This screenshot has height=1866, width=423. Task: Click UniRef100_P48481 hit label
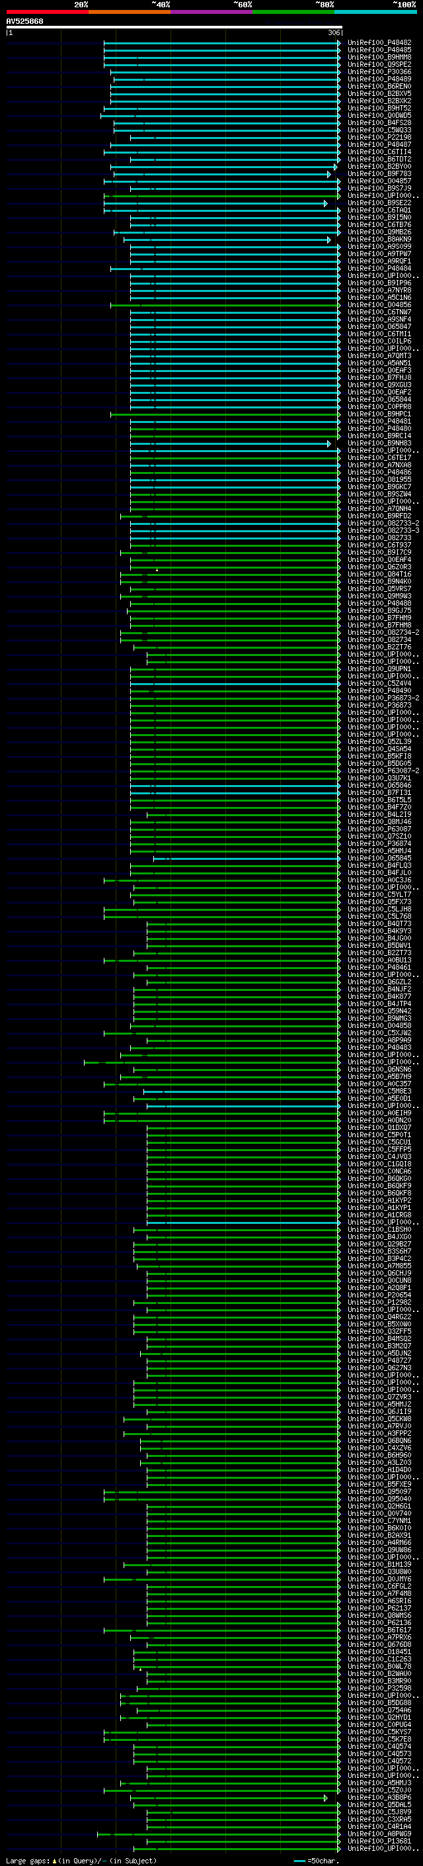click(379, 422)
